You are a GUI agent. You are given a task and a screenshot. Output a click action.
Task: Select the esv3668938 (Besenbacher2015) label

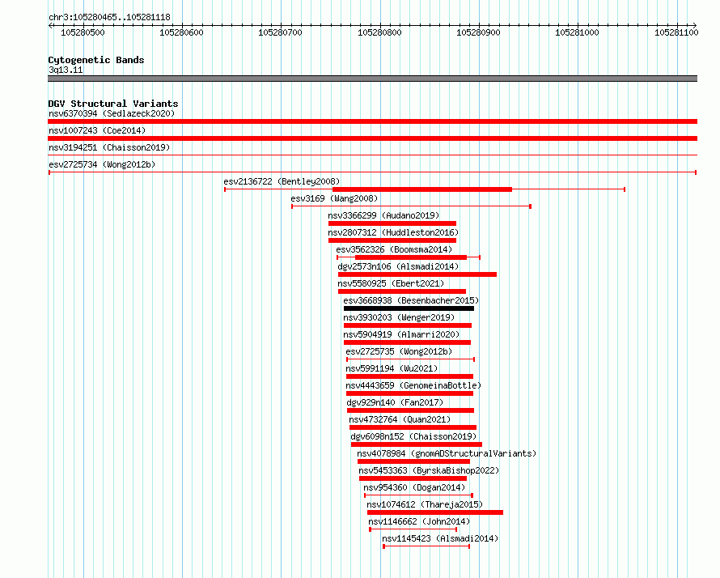[x=411, y=300]
